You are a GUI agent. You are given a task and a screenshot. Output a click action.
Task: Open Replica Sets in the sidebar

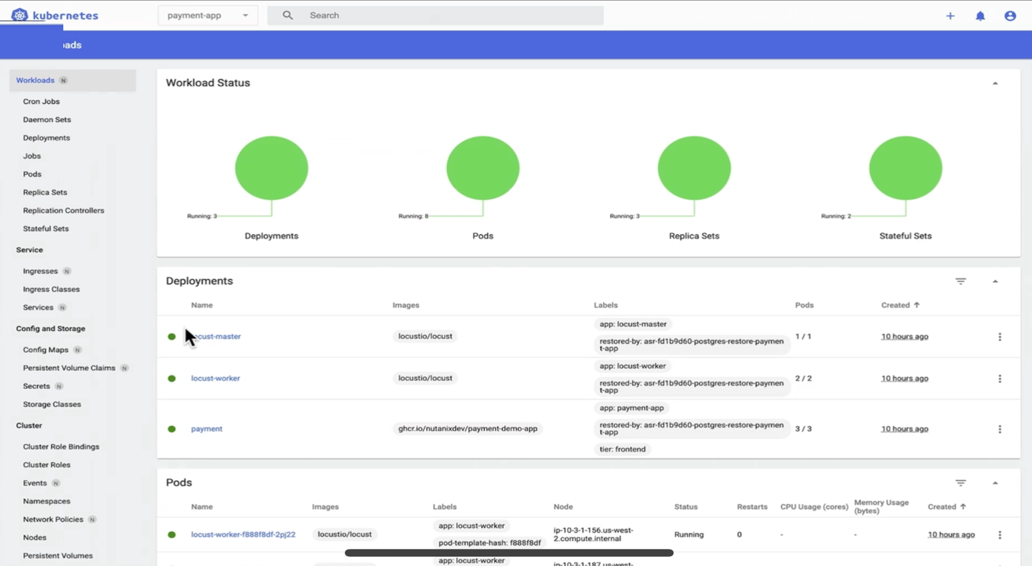point(45,192)
